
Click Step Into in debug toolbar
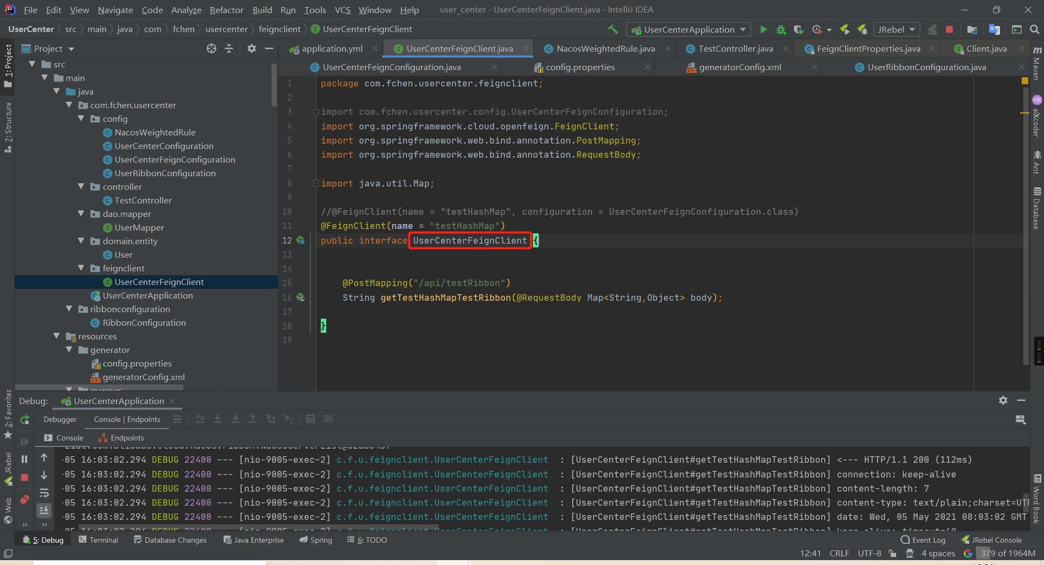coord(217,419)
